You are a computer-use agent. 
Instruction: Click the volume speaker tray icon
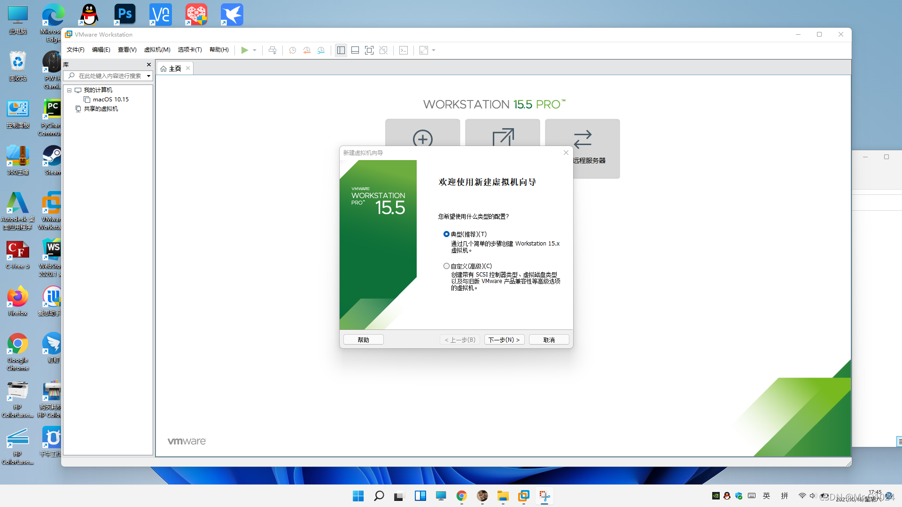[812, 496]
